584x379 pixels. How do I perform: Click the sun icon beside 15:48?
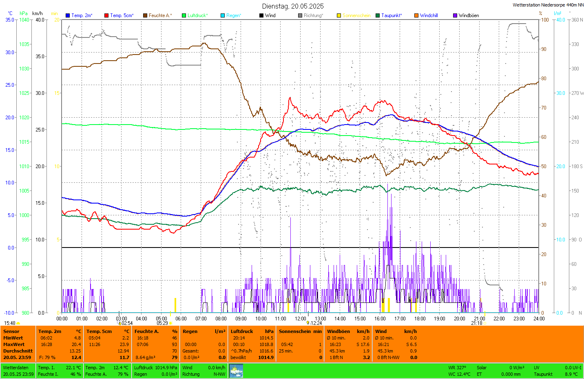pos(18,323)
